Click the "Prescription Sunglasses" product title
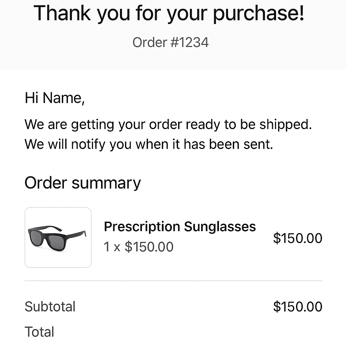The width and height of the screenshot is (346, 346). pyautogui.click(x=179, y=226)
